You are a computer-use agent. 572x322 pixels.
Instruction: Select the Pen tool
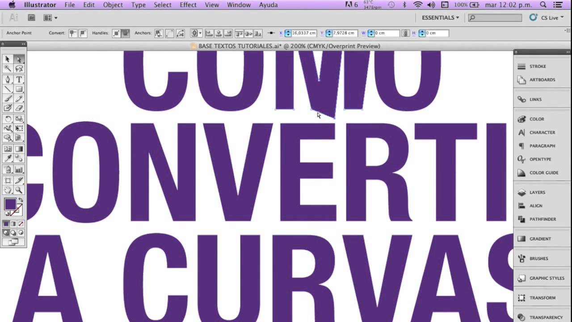(8, 80)
